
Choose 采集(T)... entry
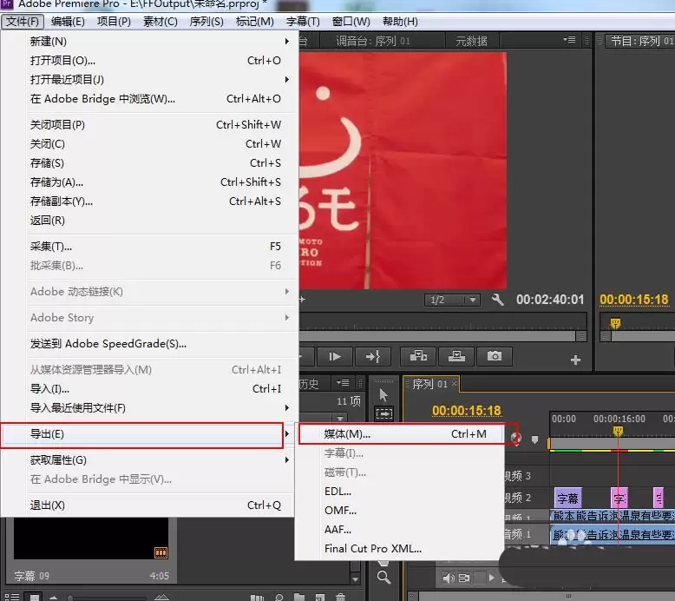[x=160, y=247]
